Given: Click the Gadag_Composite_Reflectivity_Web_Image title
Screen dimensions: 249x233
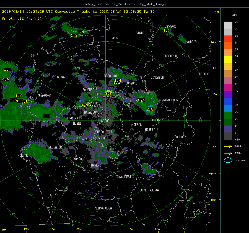Looking at the screenshot, I should click(x=124, y=4).
